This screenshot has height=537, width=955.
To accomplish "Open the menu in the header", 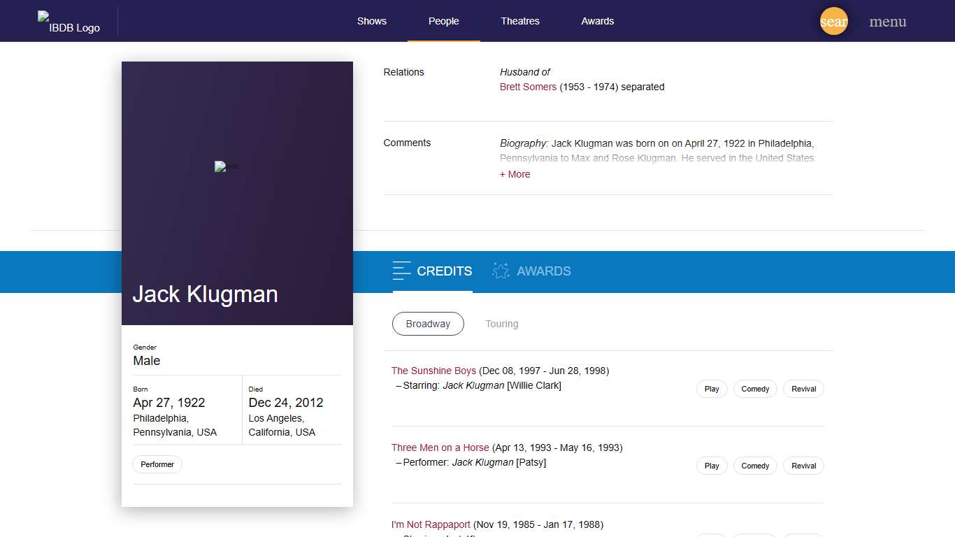I will coord(887,22).
